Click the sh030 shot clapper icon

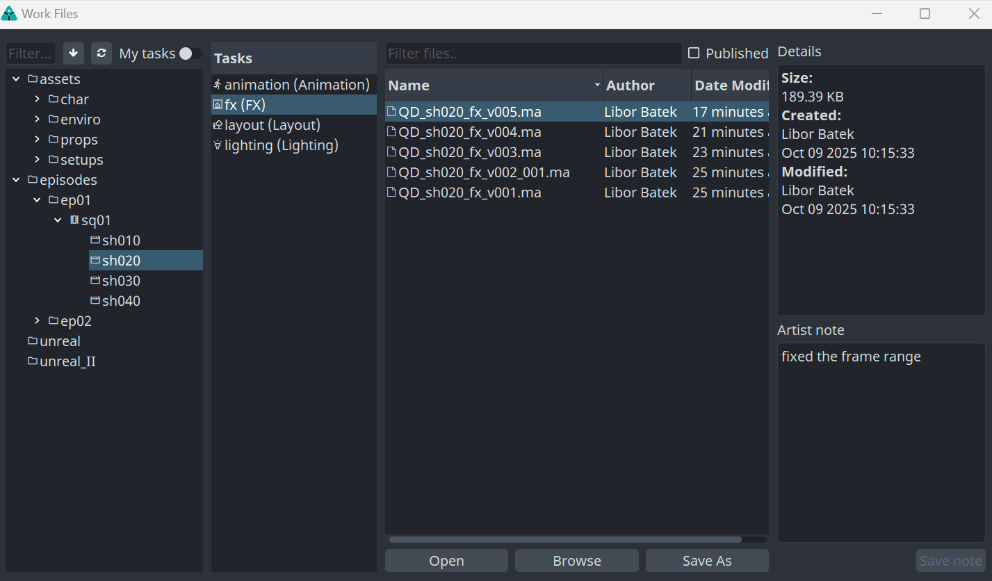tap(95, 281)
